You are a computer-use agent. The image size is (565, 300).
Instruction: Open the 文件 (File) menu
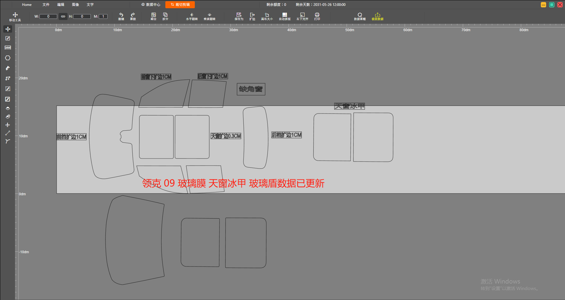[x=46, y=5]
